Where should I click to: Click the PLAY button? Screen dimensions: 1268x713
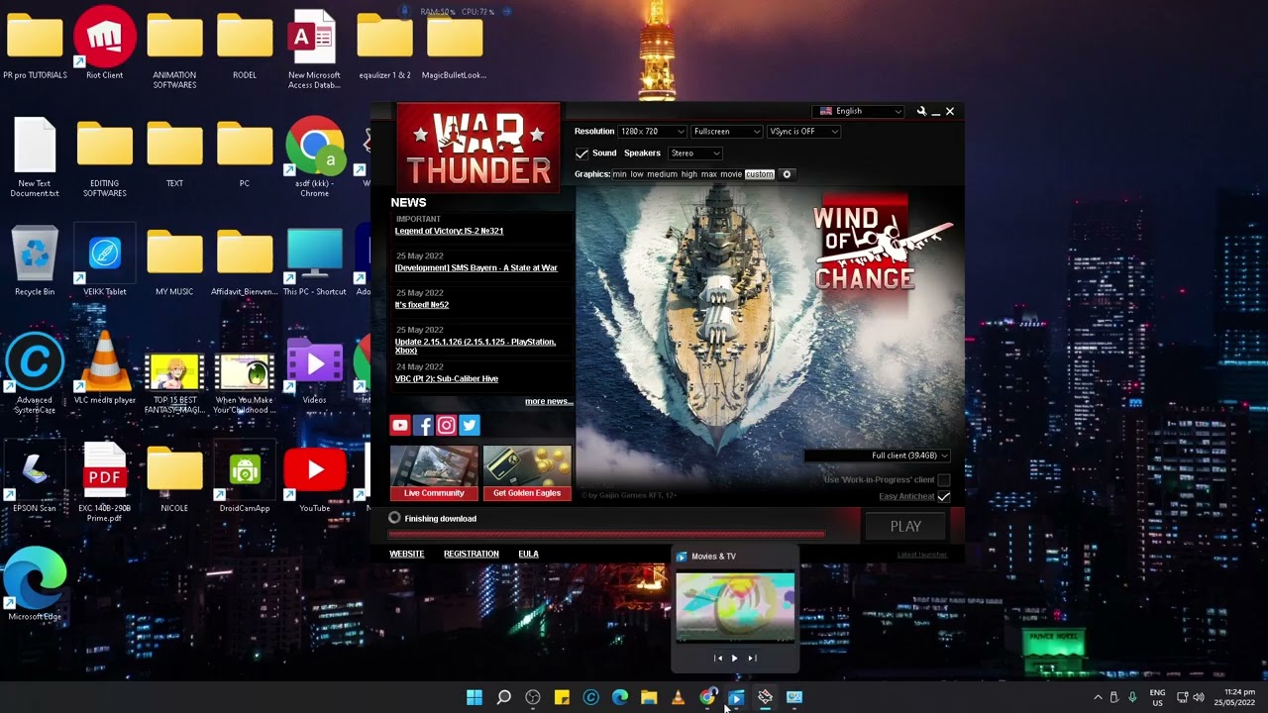[905, 527]
